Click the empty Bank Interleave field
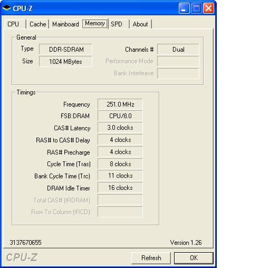The width and height of the screenshot is (269, 268). (178, 73)
